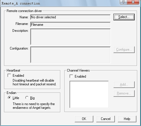Cancel the Remote_A connection dialog
This screenshot has height=126, width=141.
[x=105, y=119]
